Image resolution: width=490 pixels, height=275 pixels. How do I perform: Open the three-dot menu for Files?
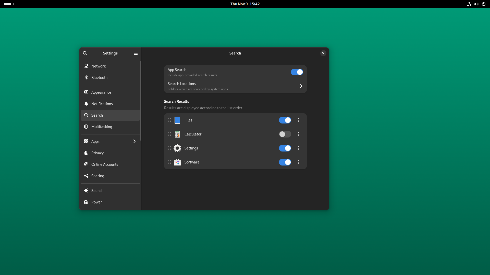click(x=299, y=120)
